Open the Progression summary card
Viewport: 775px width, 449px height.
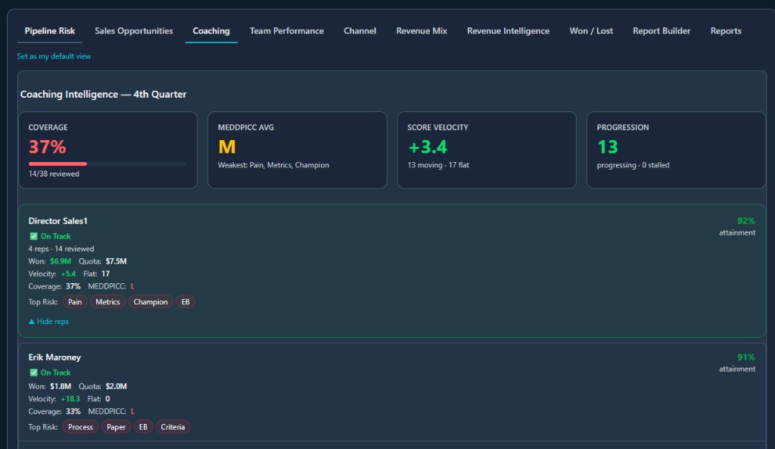click(676, 150)
